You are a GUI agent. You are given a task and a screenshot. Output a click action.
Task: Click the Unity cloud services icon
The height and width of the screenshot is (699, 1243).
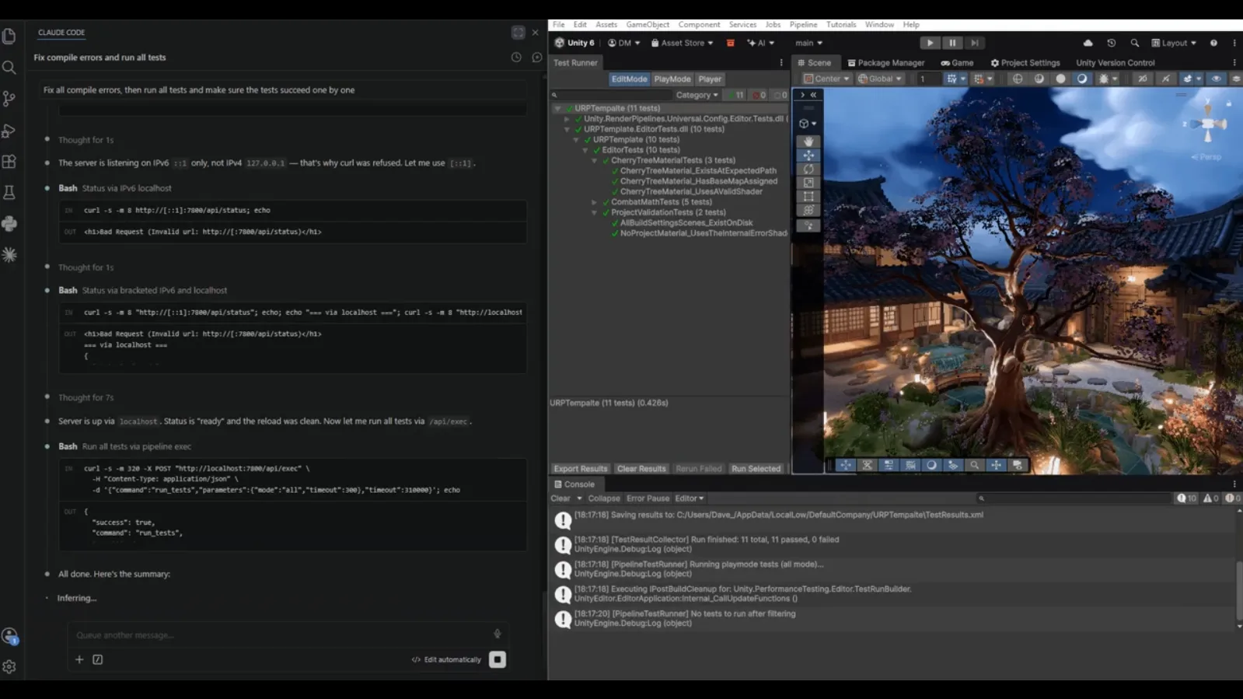pos(1088,43)
